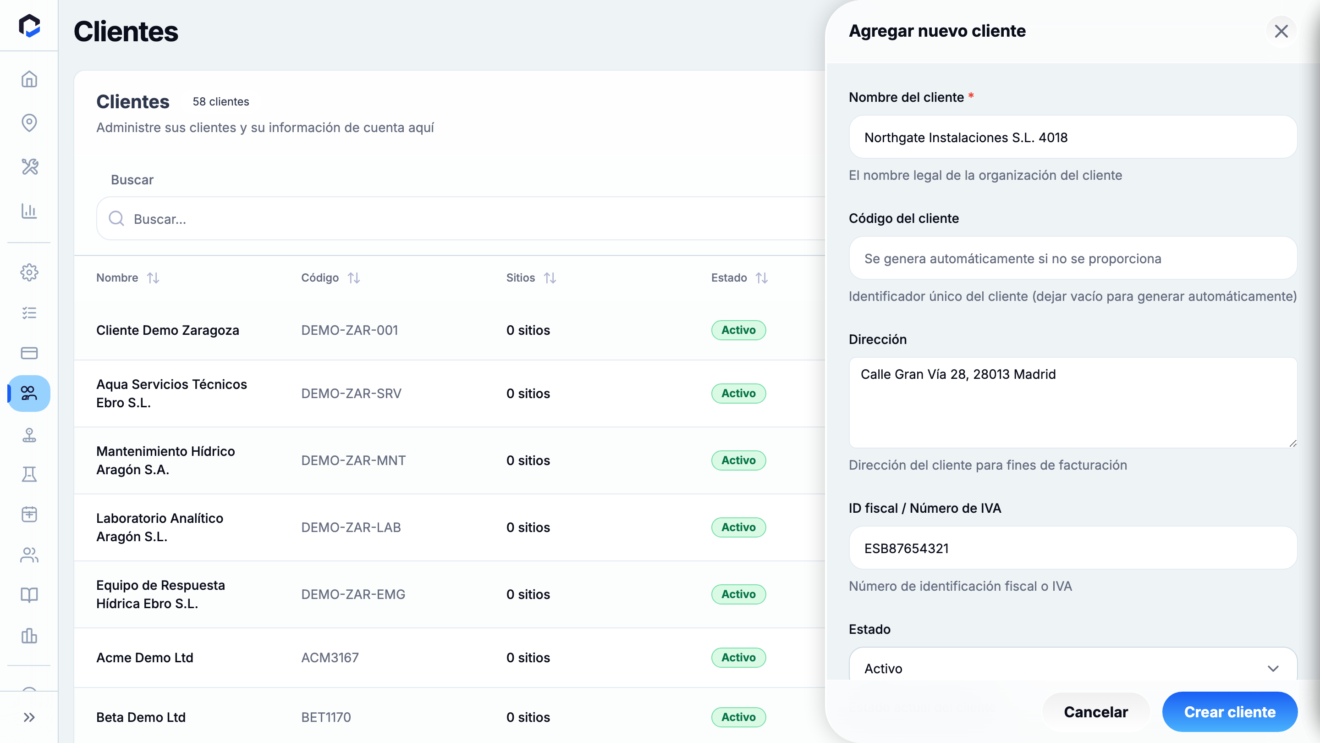This screenshot has width=1320, height=743.
Task: Open the location pin sidebar icon
Action: click(29, 122)
